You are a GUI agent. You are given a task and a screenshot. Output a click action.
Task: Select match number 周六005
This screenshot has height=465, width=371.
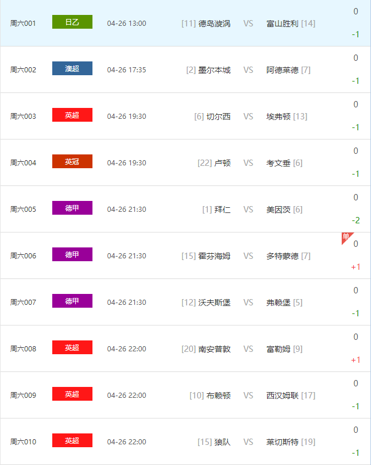[x=23, y=210]
